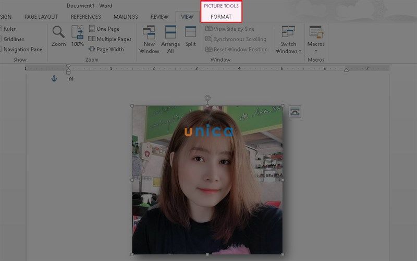Switch to the Review tab
Viewport: 417px width, 261px height.
pyautogui.click(x=160, y=17)
